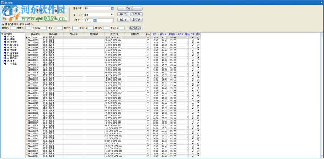Enable 赠品 checkbox for item 0100010001
Screen dimensions: 324x159
pyautogui.click(x=187, y=37)
